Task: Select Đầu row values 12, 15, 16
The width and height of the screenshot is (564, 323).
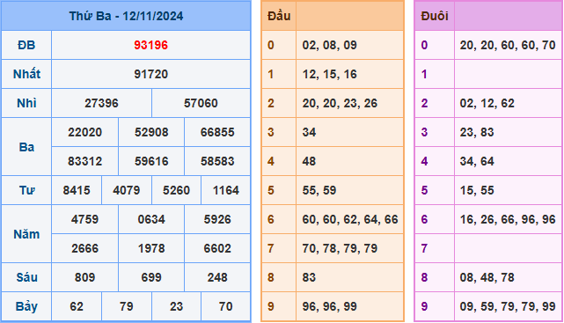Action: (x=329, y=74)
